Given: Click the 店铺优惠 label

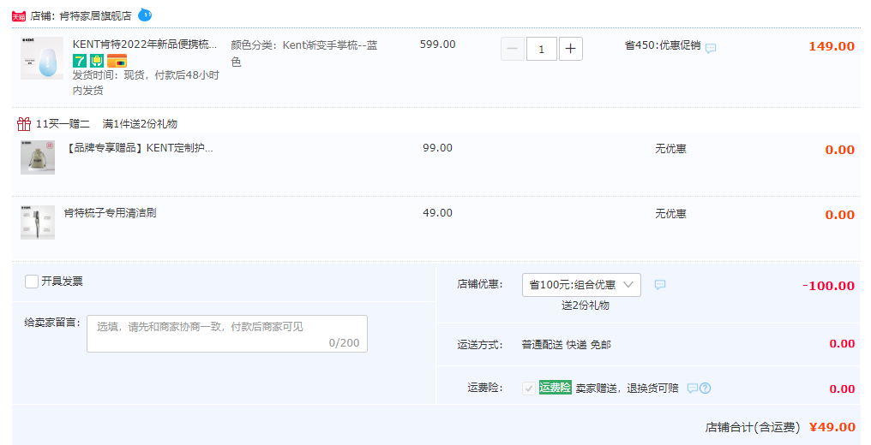Looking at the screenshot, I should click(480, 284).
